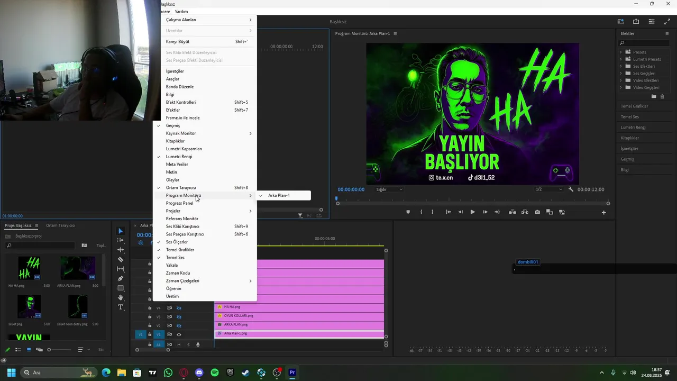
Task: Click the Comparison View icon
Action: click(x=550, y=212)
